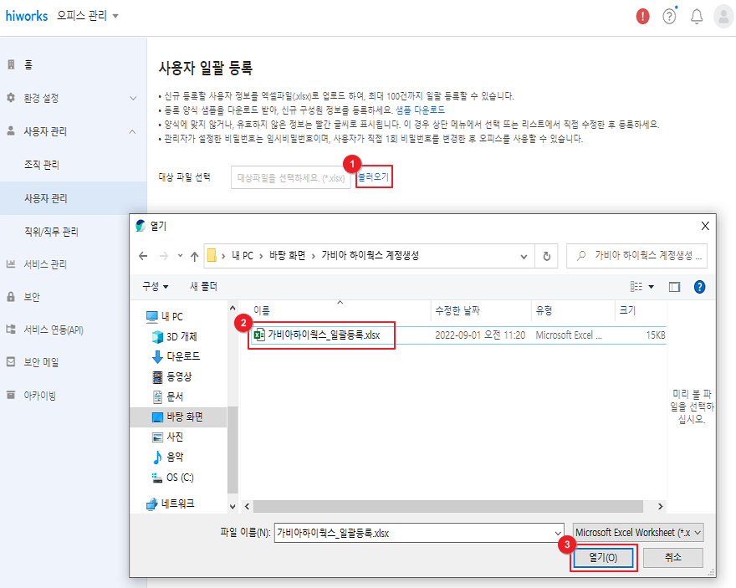736x588 pixels.
Task: Click the 보안 lock icon in sidebar
Action: coord(11,297)
